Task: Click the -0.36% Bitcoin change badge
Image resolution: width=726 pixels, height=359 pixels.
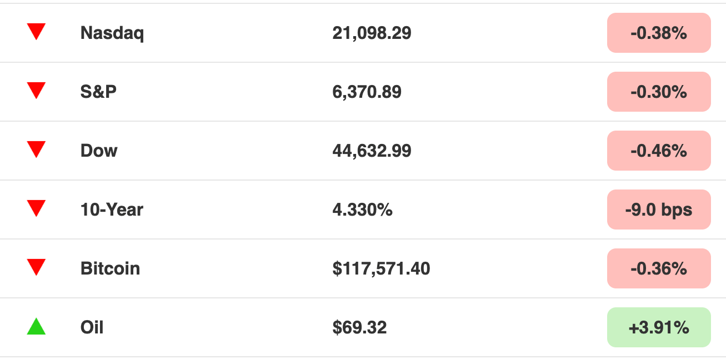Action: pyautogui.click(x=659, y=268)
